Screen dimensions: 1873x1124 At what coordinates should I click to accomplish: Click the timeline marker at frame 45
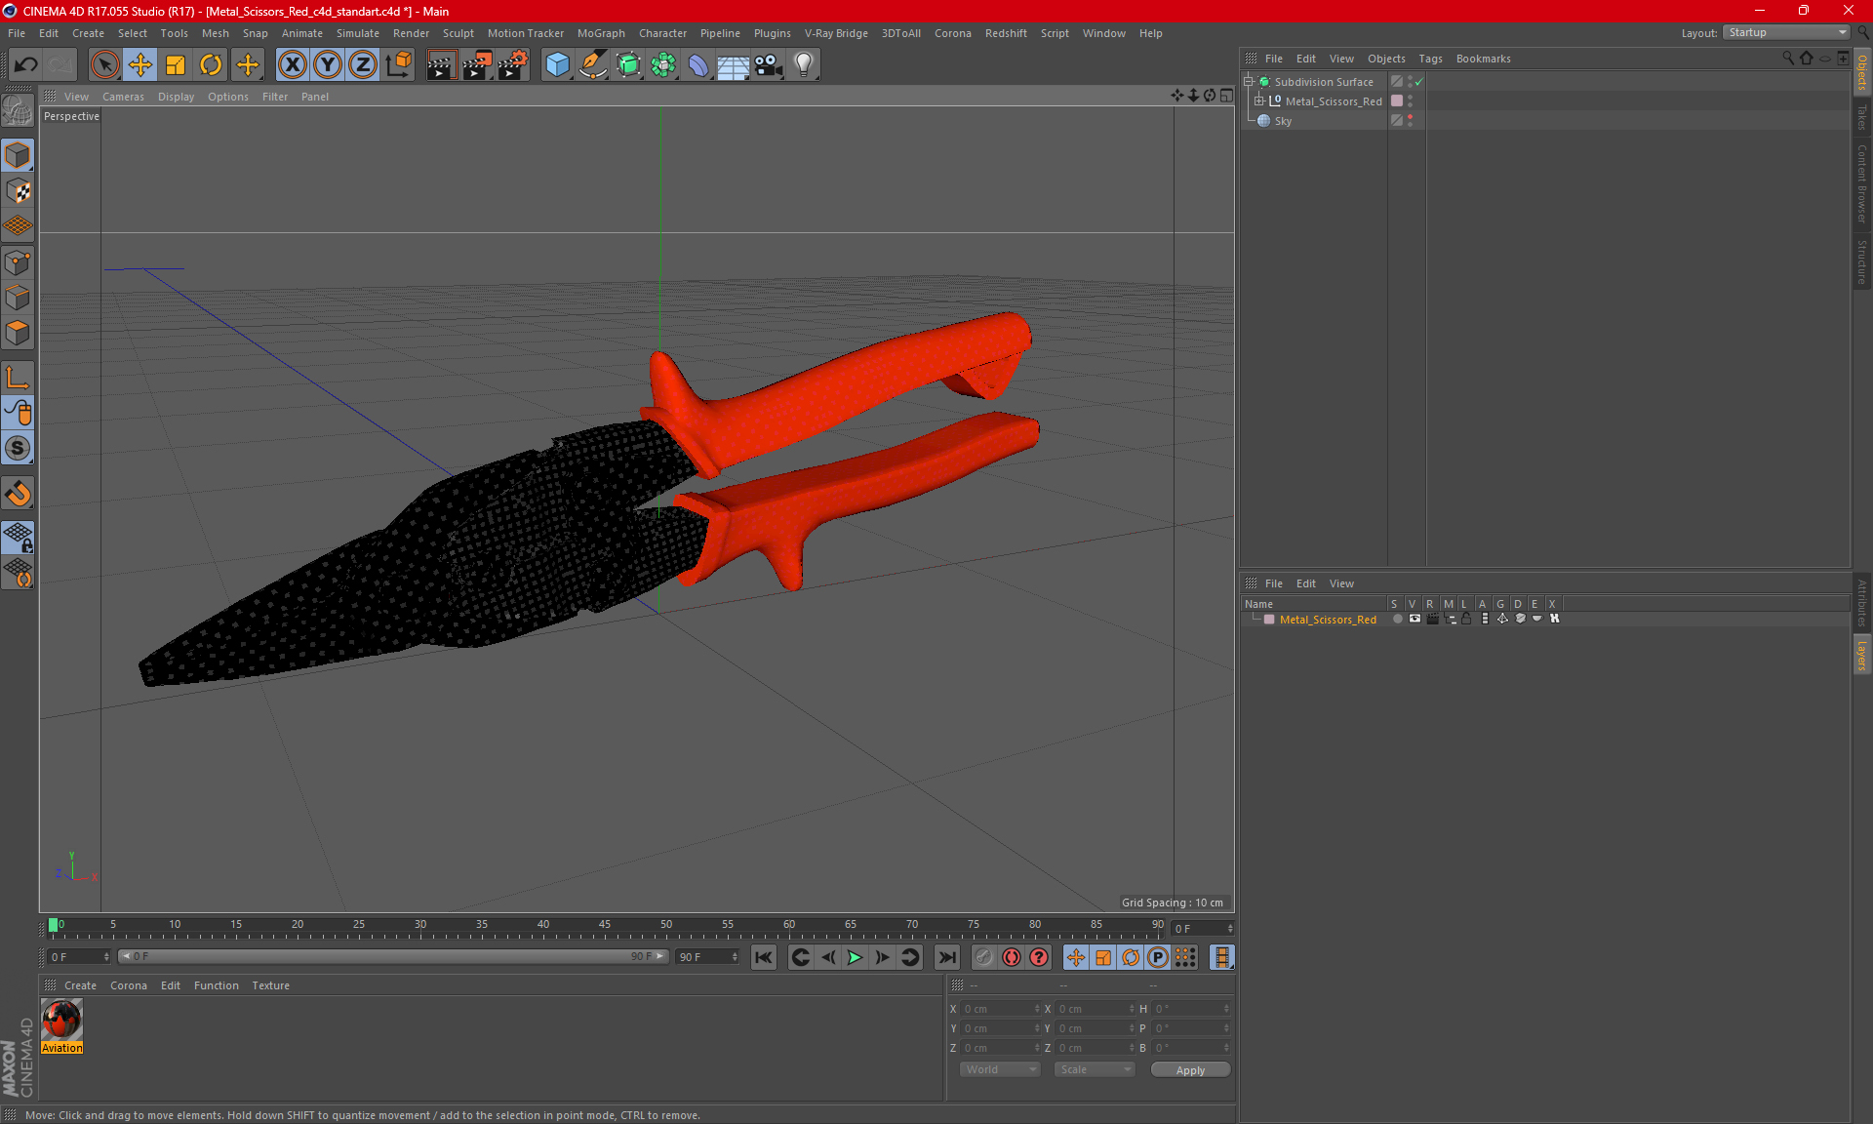tap(605, 925)
